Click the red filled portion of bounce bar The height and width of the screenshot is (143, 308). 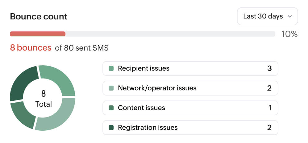(x=38, y=34)
